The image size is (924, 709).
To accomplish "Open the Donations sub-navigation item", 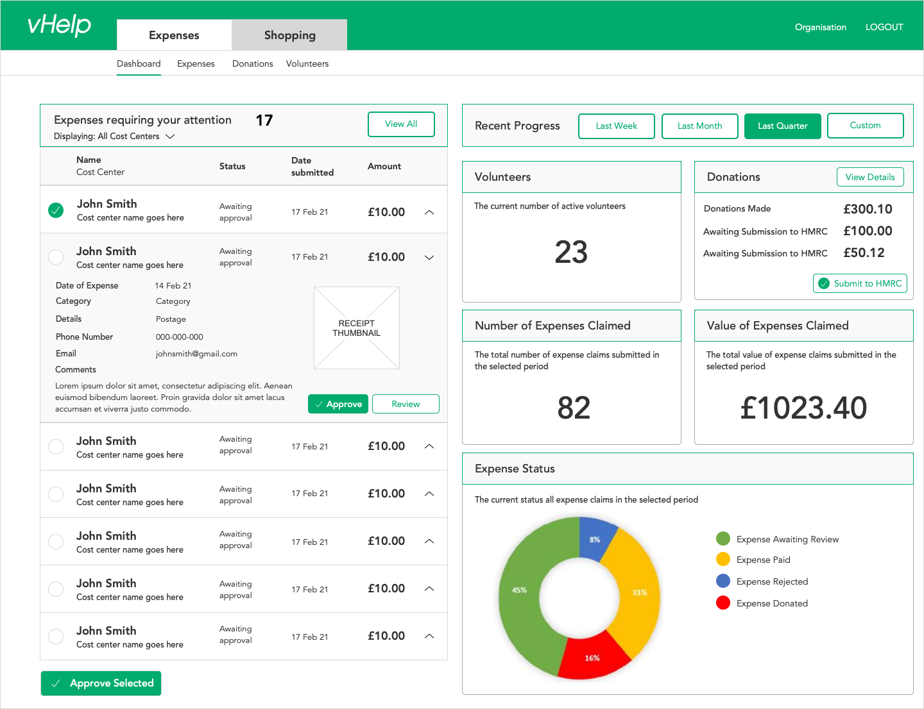I will click(252, 63).
